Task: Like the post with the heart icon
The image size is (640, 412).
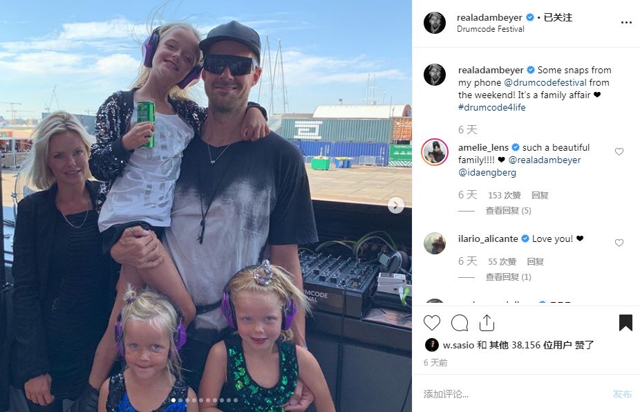Action: click(431, 323)
